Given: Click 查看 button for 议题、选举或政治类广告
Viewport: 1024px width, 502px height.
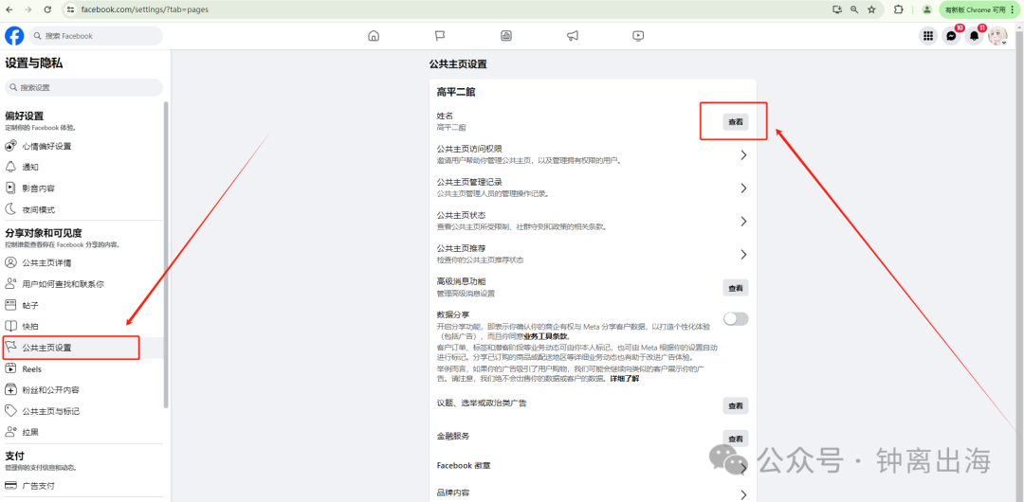Looking at the screenshot, I should [736, 405].
